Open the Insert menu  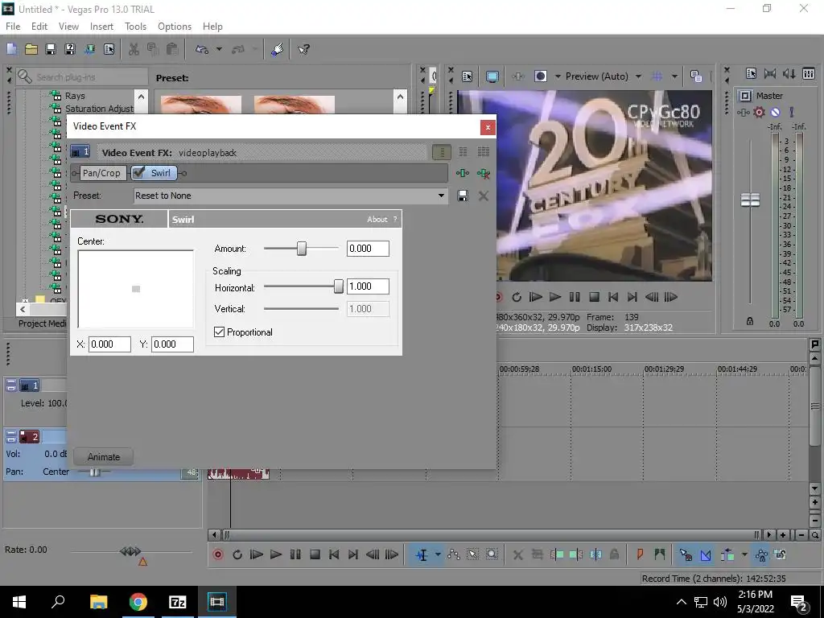coord(101,27)
